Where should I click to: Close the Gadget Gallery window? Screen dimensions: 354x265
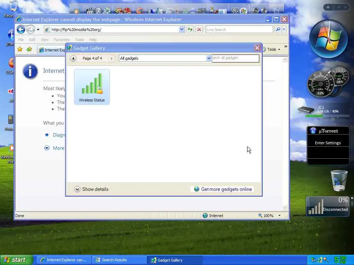[x=257, y=48]
